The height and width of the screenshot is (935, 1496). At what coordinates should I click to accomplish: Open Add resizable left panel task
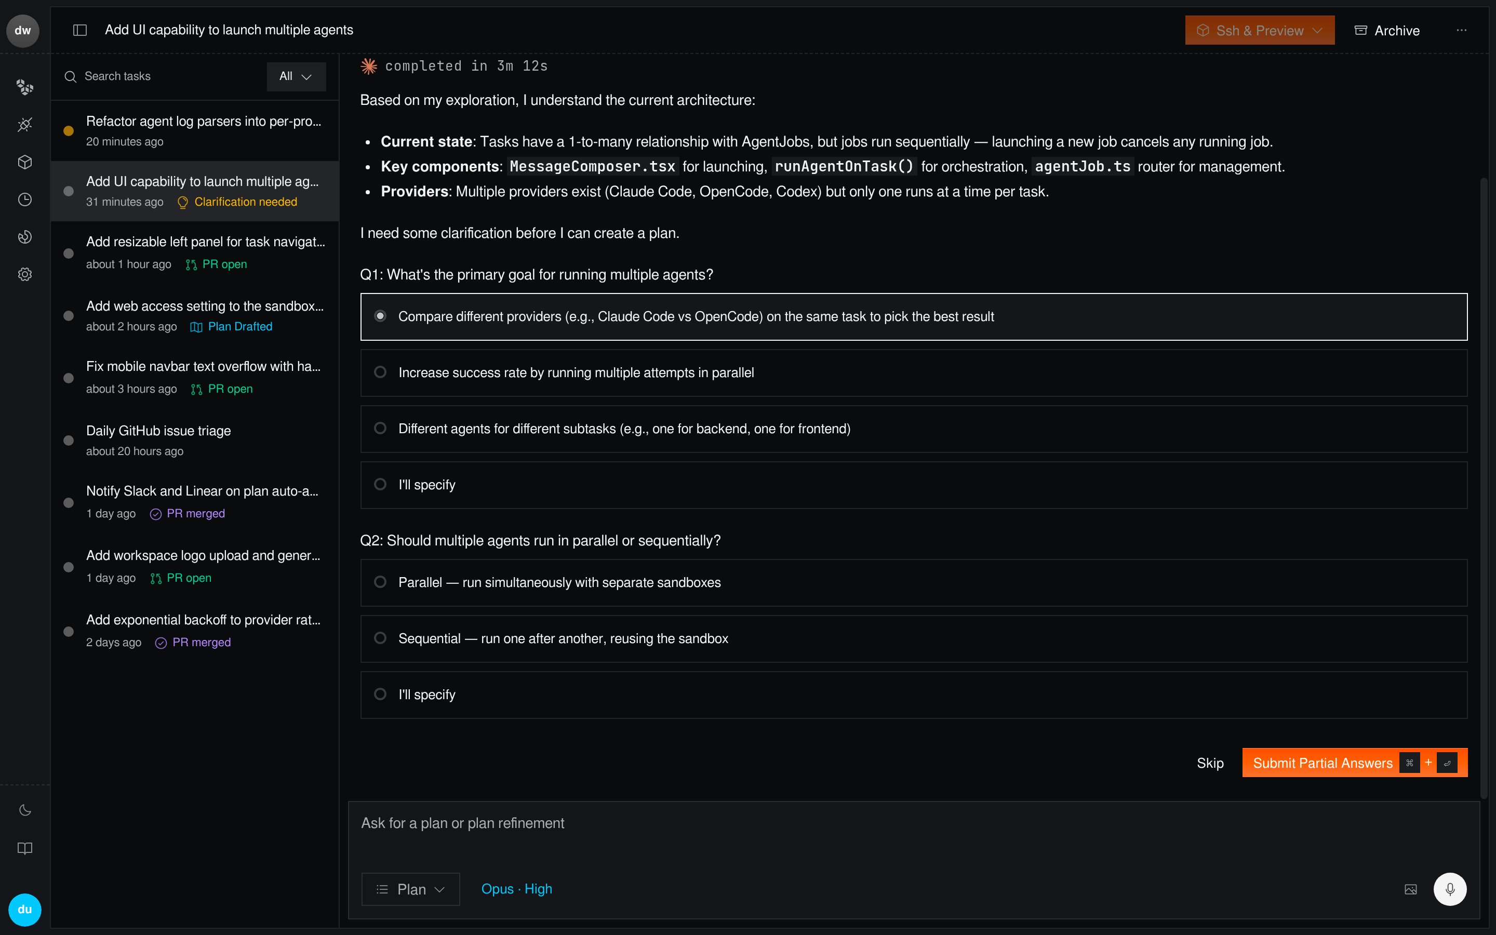click(x=195, y=252)
